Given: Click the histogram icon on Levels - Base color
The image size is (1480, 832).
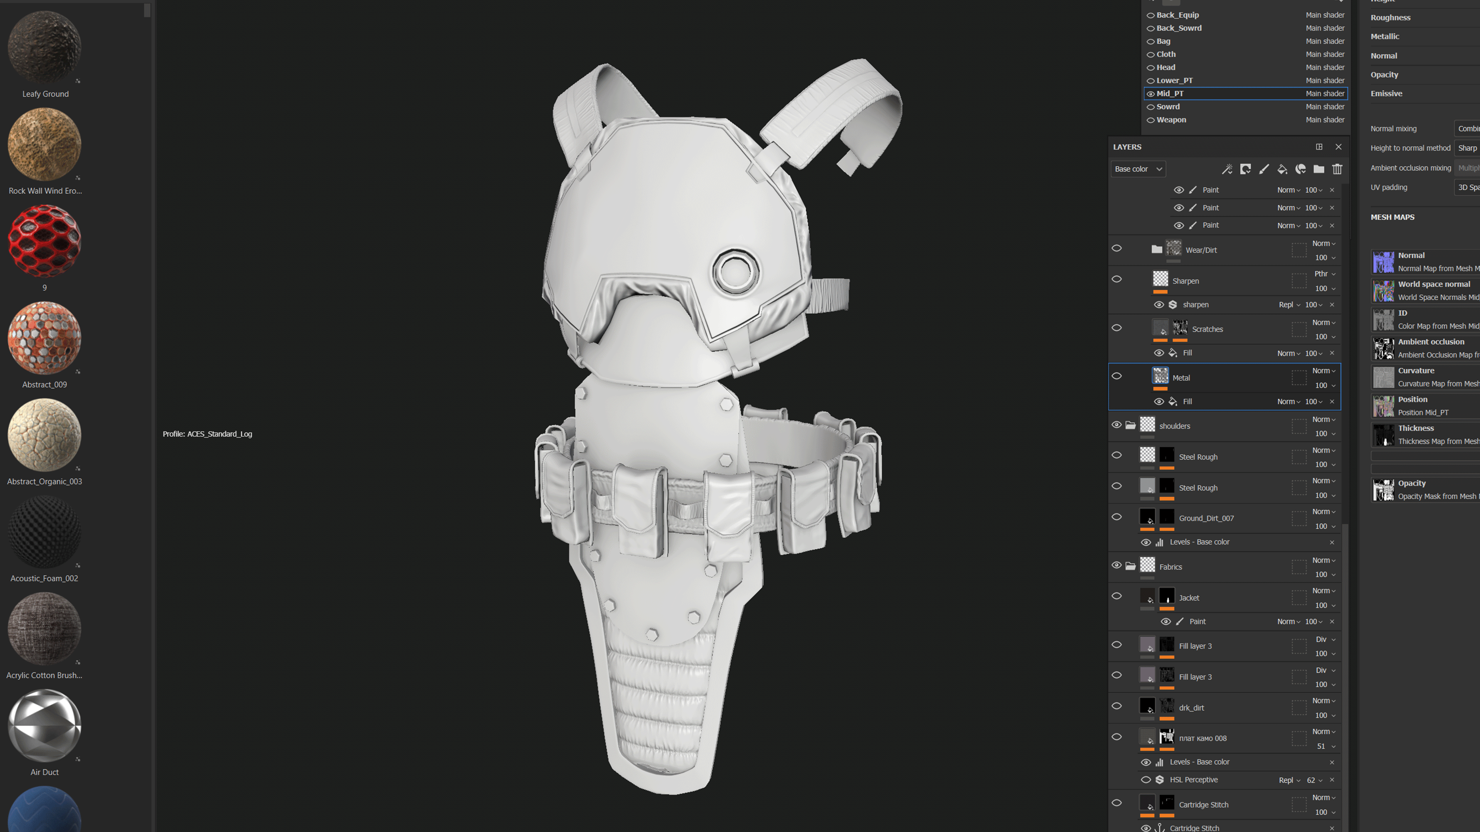Looking at the screenshot, I should pyautogui.click(x=1159, y=542).
